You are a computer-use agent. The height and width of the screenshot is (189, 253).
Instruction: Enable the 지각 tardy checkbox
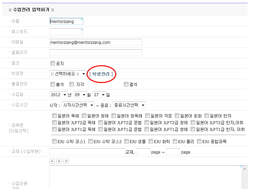point(71,84)
